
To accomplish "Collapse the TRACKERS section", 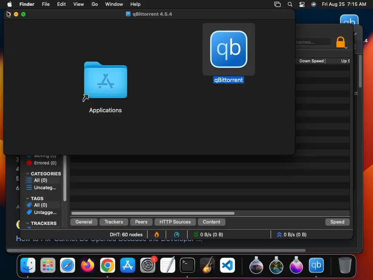I will click(x=28, y=223).
